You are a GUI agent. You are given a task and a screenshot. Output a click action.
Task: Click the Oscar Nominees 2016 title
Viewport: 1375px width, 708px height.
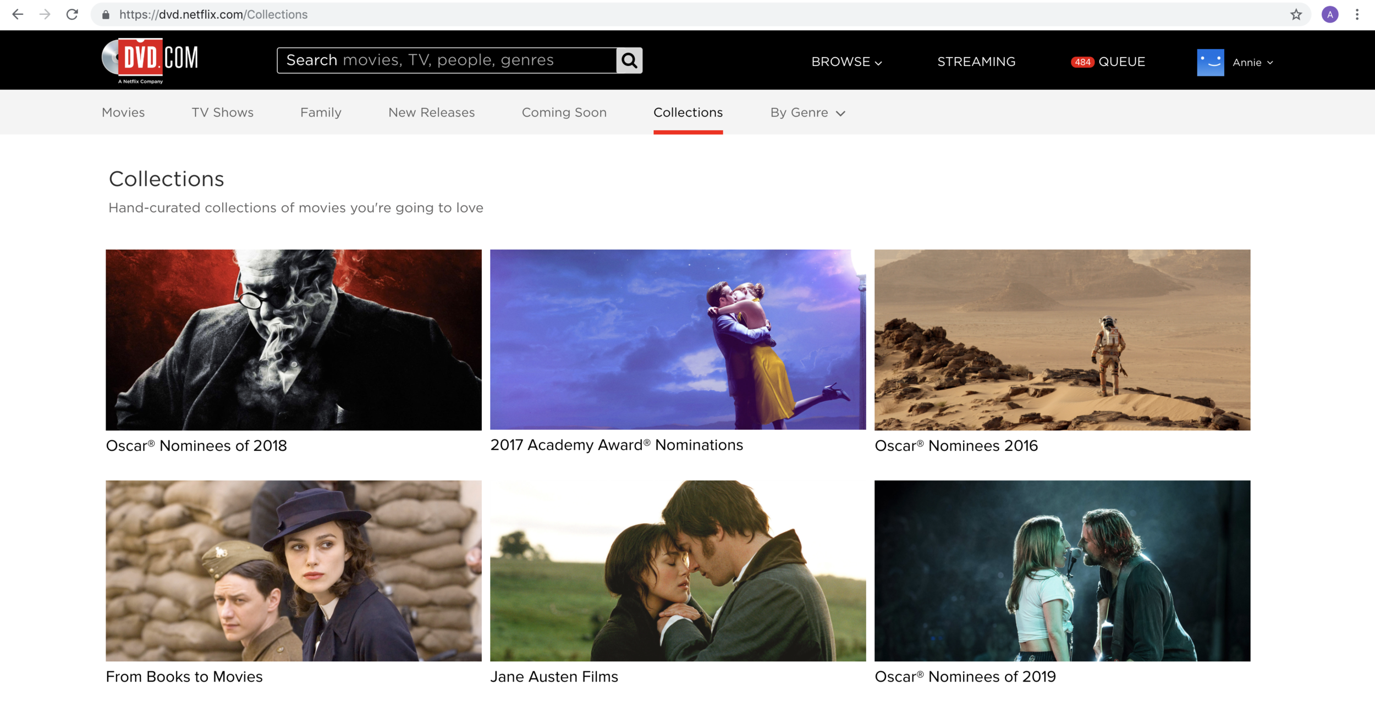(x=956, y=446)
